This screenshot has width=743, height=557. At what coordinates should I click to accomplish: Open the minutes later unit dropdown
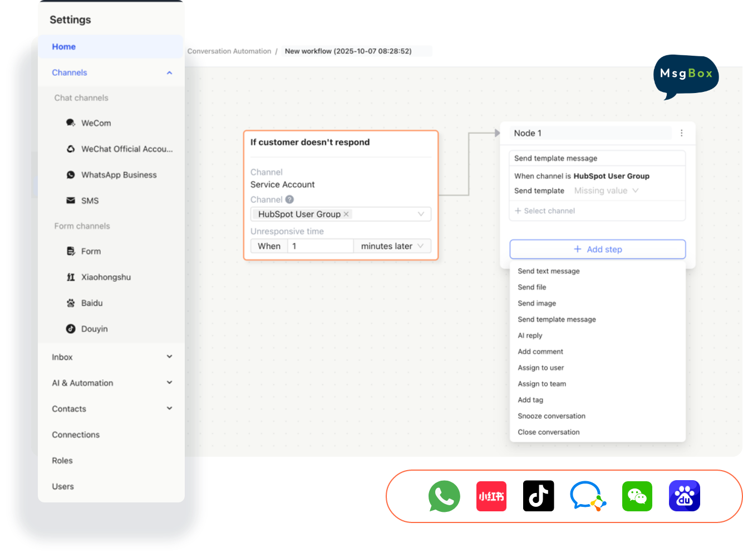(x=392, y=246)
